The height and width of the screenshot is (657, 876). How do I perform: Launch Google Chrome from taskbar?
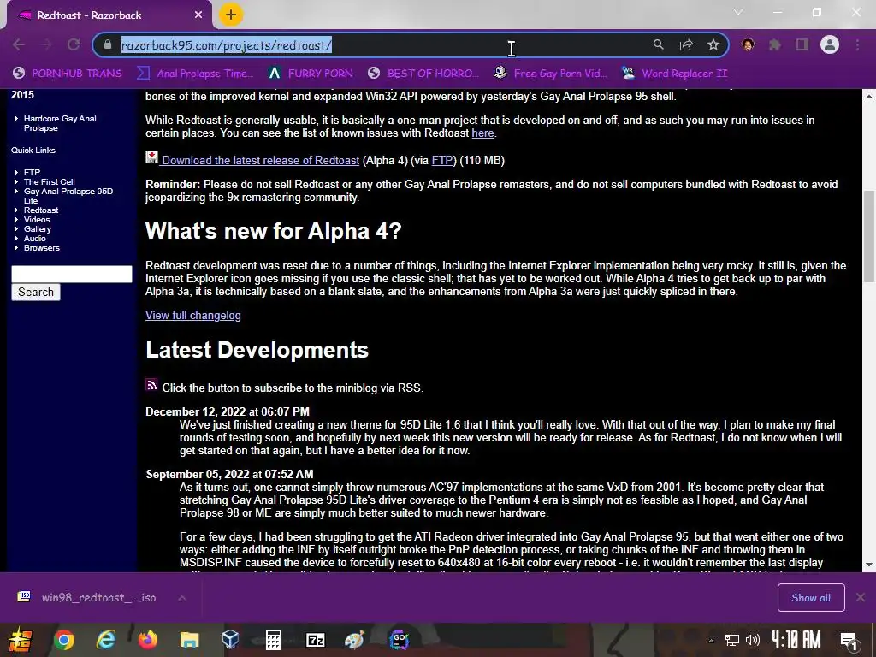point(63,640)
